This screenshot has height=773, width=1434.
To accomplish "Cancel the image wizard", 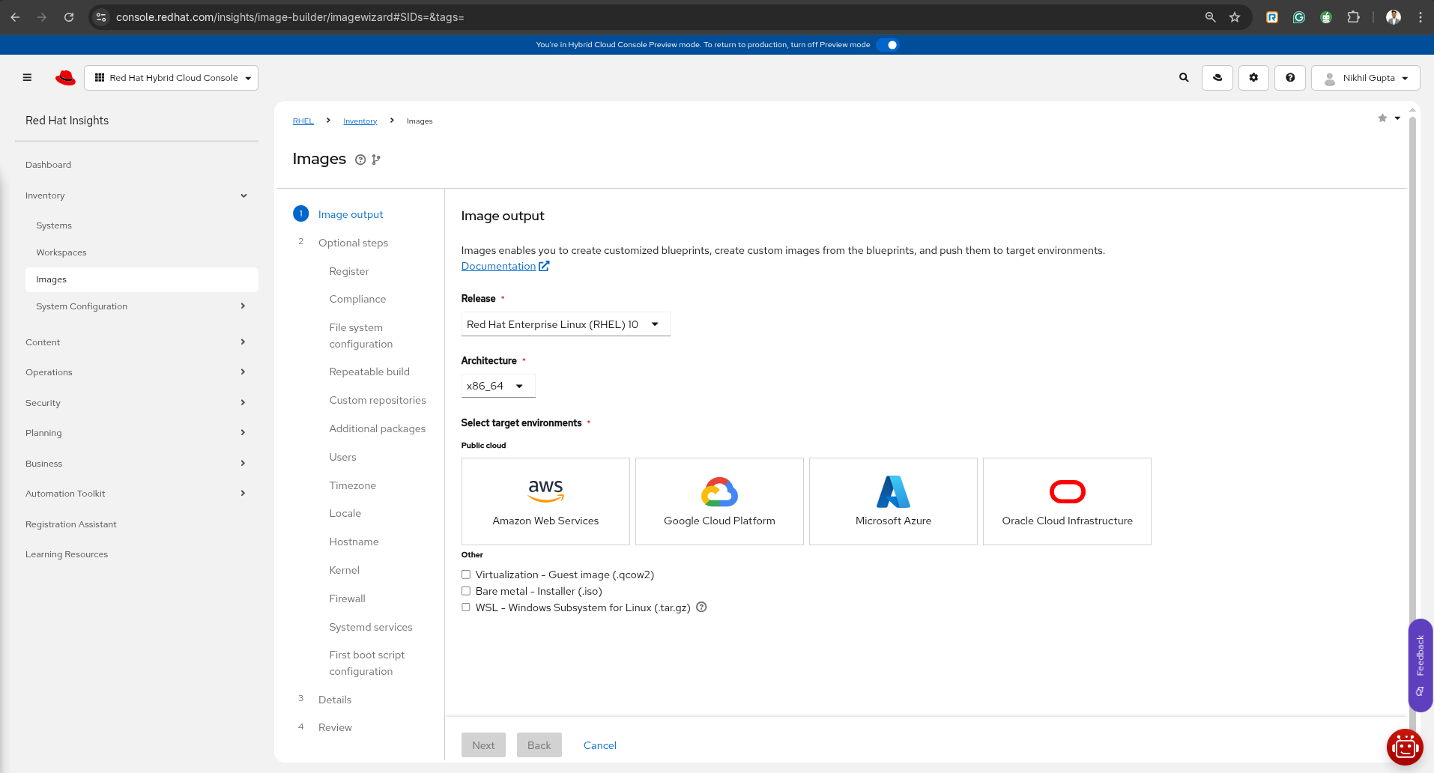I will click(x=600, y=745).
